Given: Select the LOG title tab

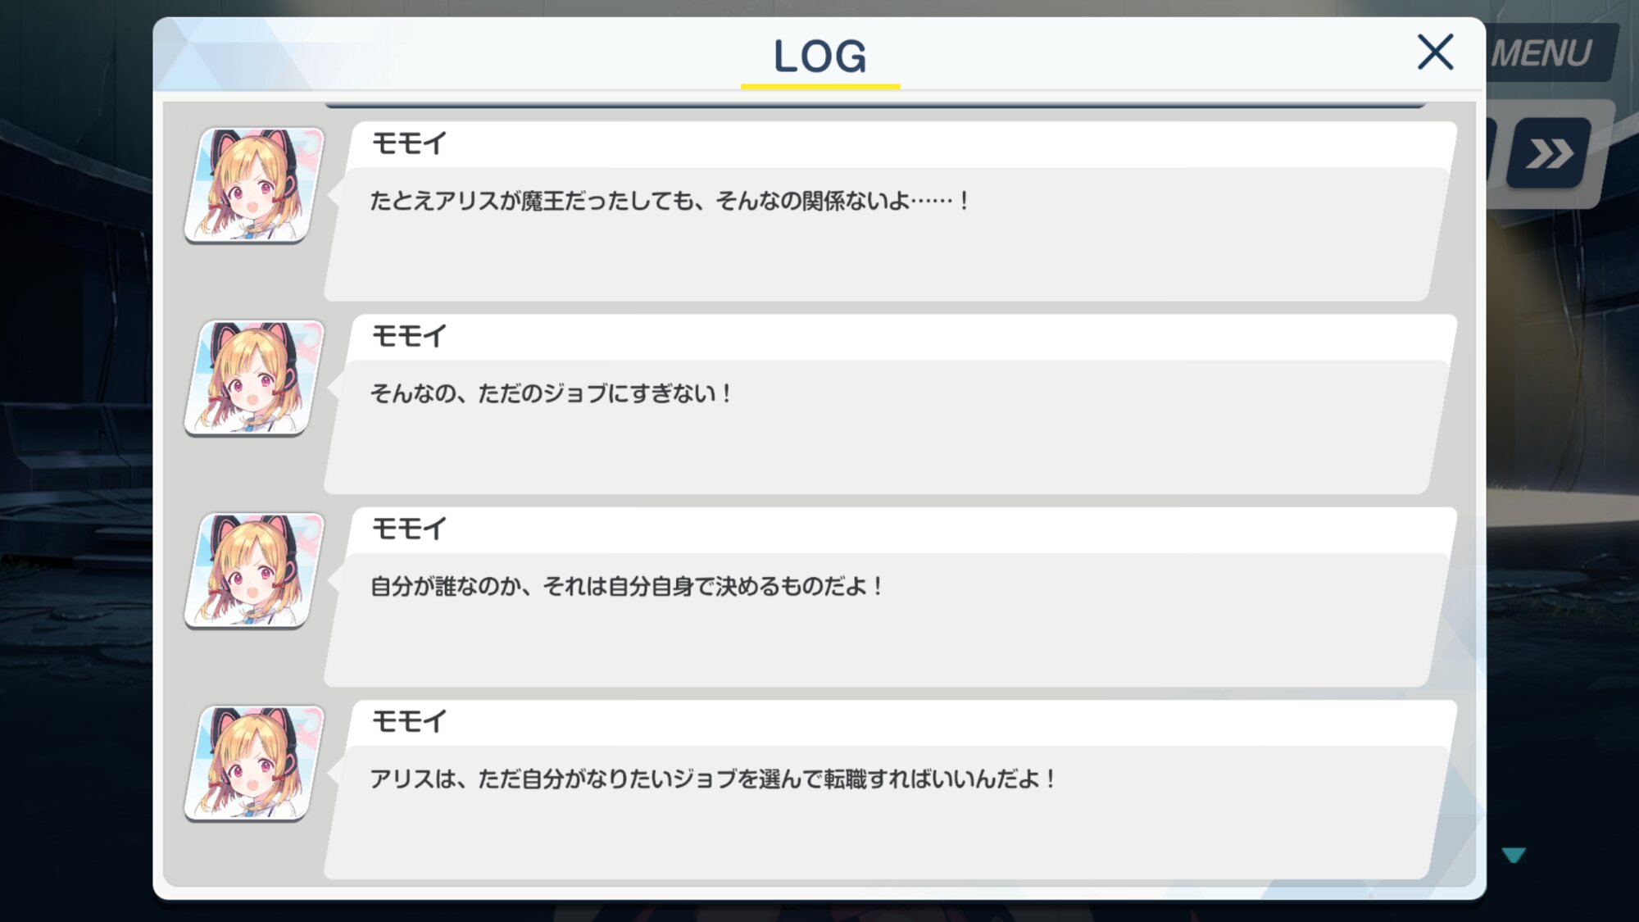Looking at the screenshot, I should click(820, 56).
